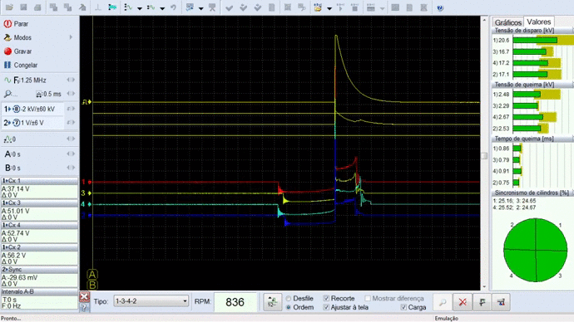Click the 1▸Cx 1 channel header
The width and height of the screenshot is (574, 322).
coord(39,181)
